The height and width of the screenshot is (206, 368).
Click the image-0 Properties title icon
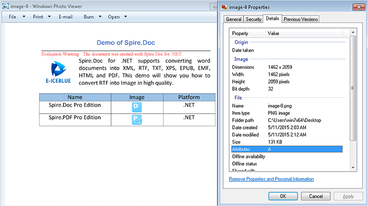coord(224,7)
